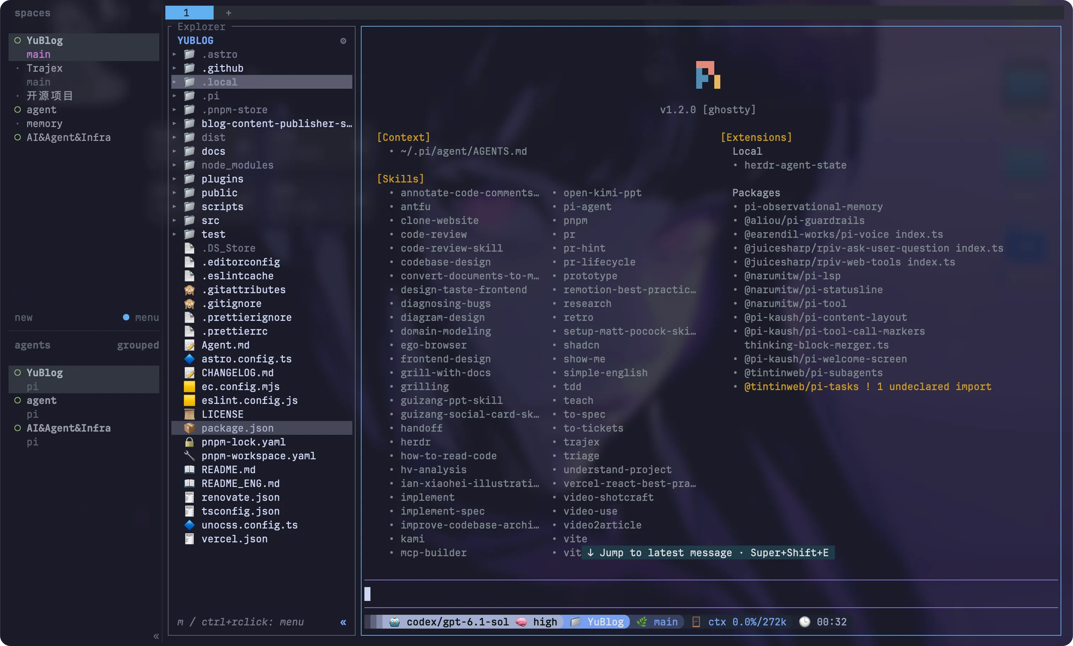1073x646 pixels.
Task: Focus the prompt input field
Action: 711,594
